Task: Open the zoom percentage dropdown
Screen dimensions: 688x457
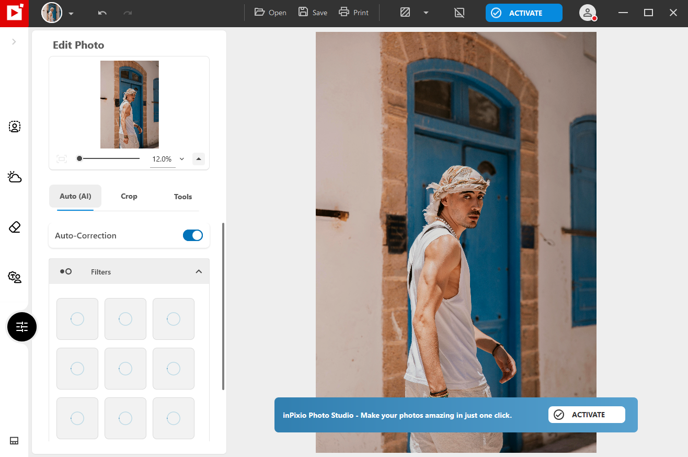Action: pos(181,158)
